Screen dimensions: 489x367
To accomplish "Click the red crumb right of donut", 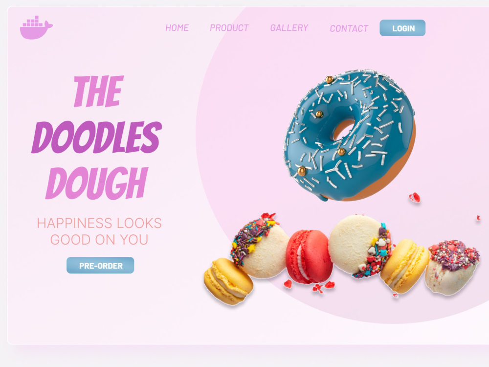I will click(415, 198).
